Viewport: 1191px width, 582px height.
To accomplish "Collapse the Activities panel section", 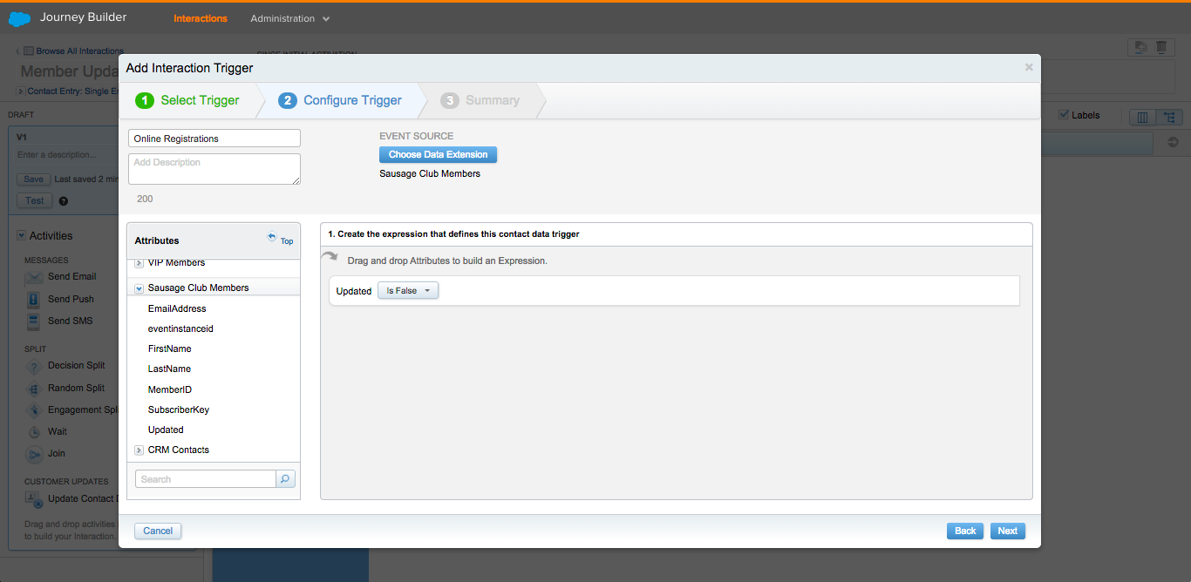I will [22, 235].
